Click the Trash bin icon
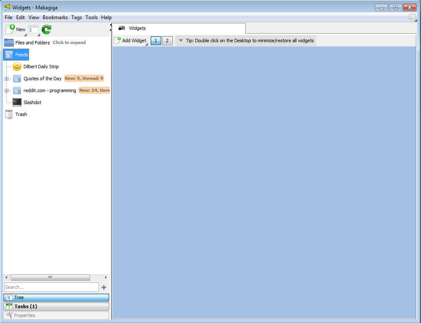 tap(9, 114)
